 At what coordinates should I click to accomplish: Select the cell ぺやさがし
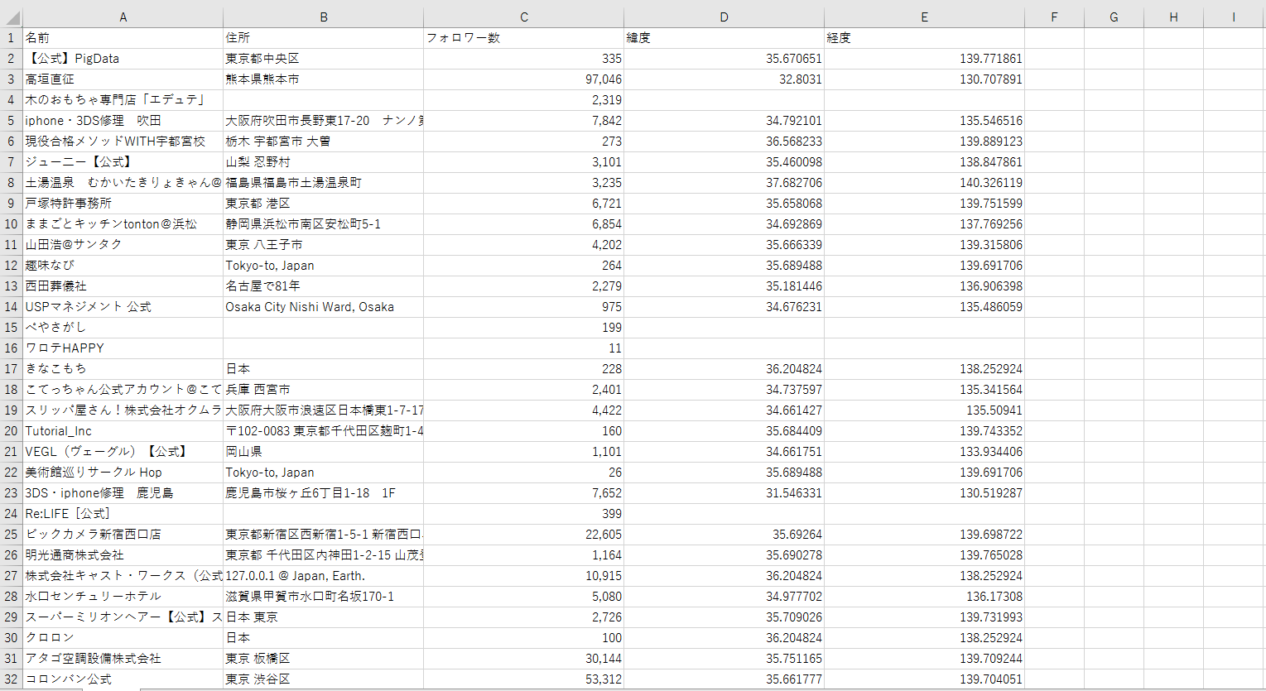pos(123,328)
